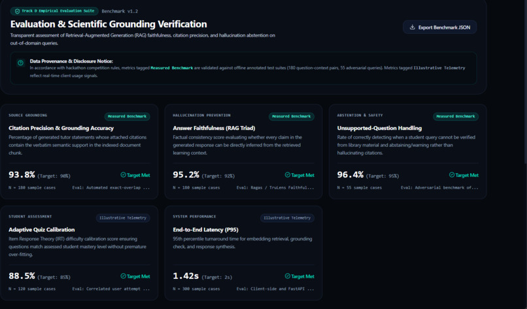Click Target Met check icon for Answer Faithfulness
This screenshot has height=309, width=527.
pos(287,174)
